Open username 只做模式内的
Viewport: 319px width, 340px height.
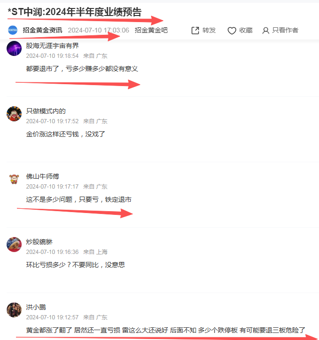[x=46, y=111]
